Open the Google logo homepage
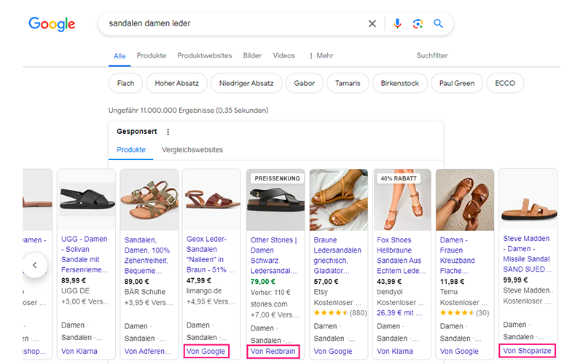Image resolution: width=583 pixels, height=364 pixels. pos(52,24)
